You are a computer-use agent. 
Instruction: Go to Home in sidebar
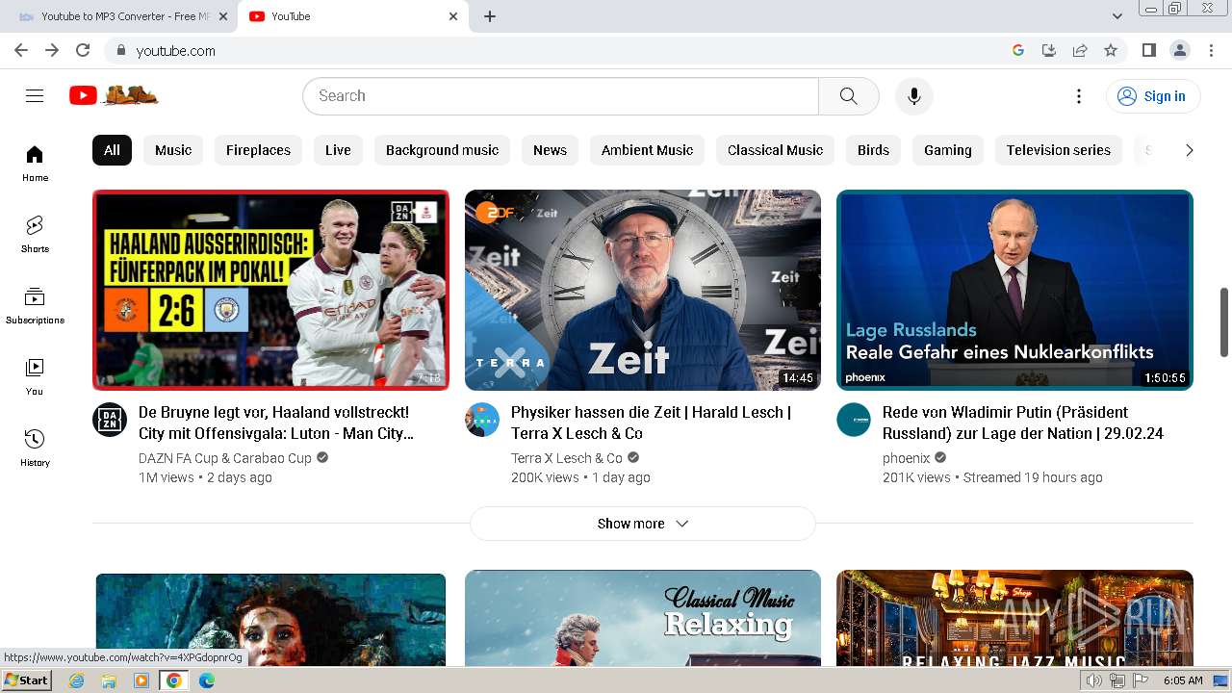coord(35,164)
